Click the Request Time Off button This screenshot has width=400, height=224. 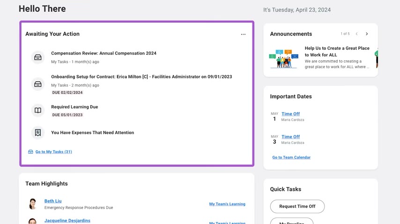pos(297,206)
